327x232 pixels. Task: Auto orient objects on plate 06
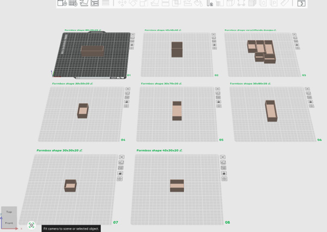309,93
